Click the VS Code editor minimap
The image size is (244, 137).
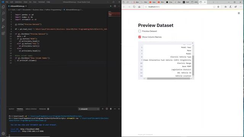coord(114,14)
